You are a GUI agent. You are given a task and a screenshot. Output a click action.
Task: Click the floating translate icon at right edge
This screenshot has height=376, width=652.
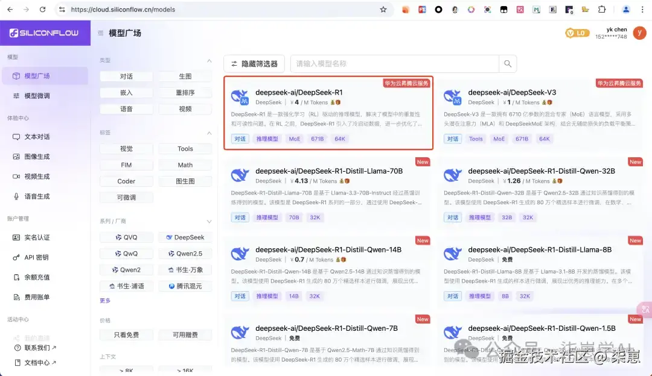(x=645, y=309)
